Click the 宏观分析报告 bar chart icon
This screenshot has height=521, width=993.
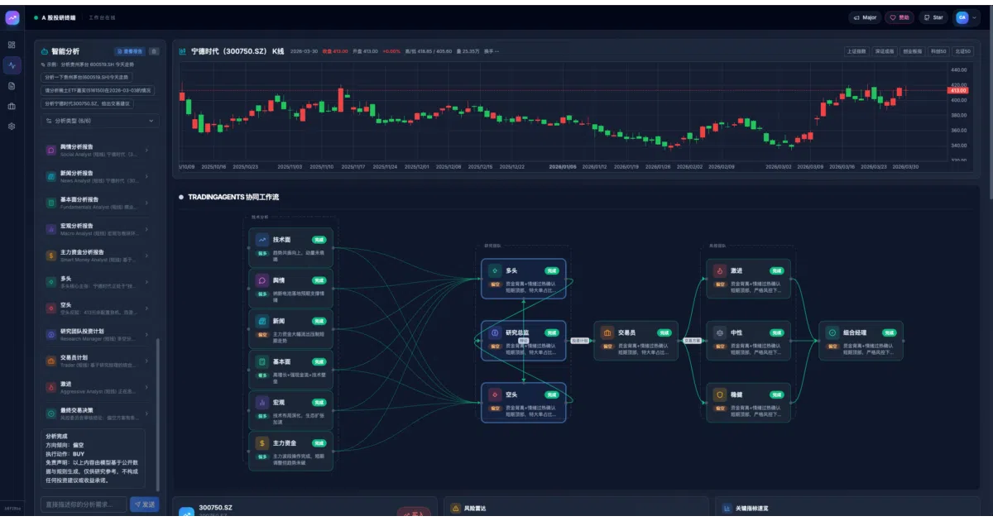51,228
